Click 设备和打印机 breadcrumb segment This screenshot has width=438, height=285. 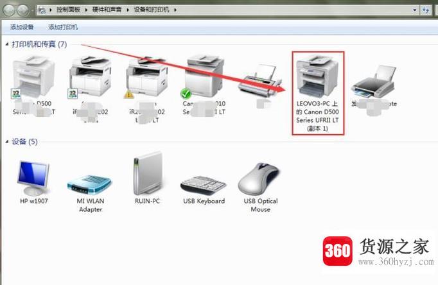pos(152,10)
